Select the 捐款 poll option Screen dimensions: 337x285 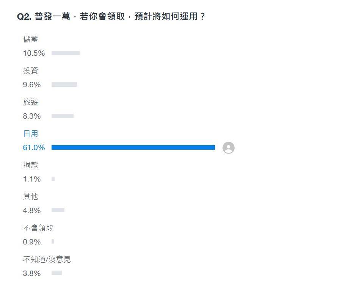tap(31, 165)
